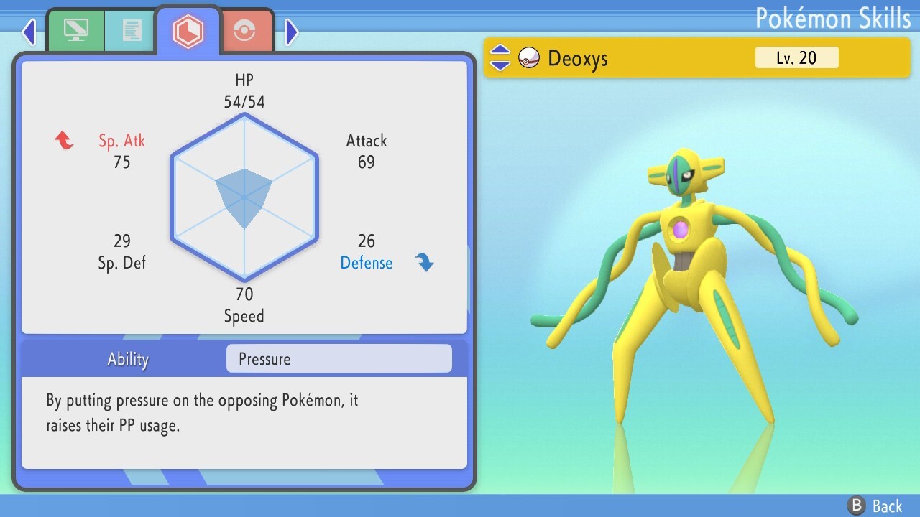
Task: Click the Premier Ball icon next to Deoxys
Action: (528, 58)
